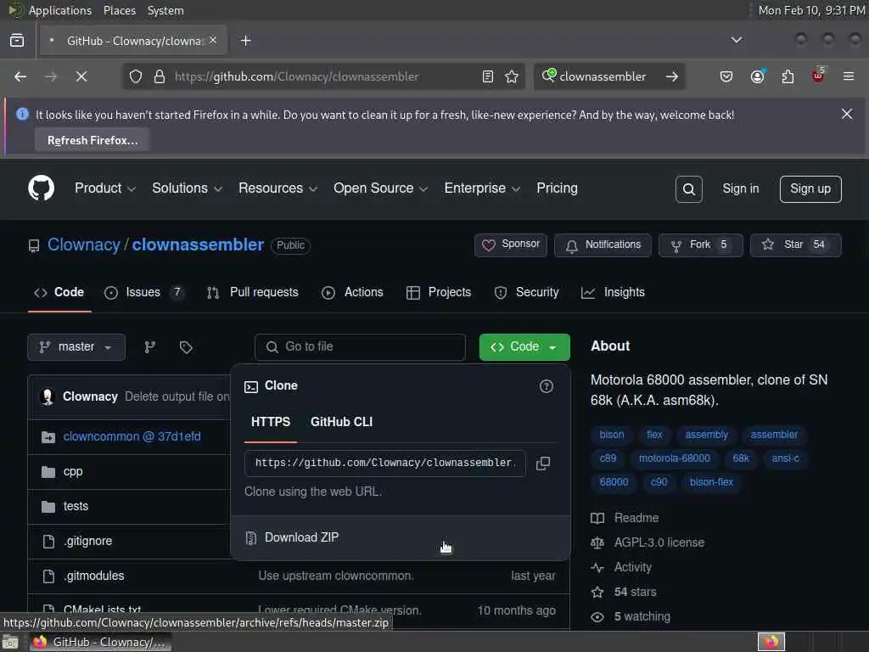The image size is (869, 652).
Task: Open the Firefox extensions puzzle icon
Action: pos(788,76)
